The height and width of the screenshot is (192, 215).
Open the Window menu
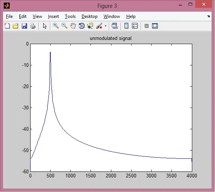coord(112,16)
